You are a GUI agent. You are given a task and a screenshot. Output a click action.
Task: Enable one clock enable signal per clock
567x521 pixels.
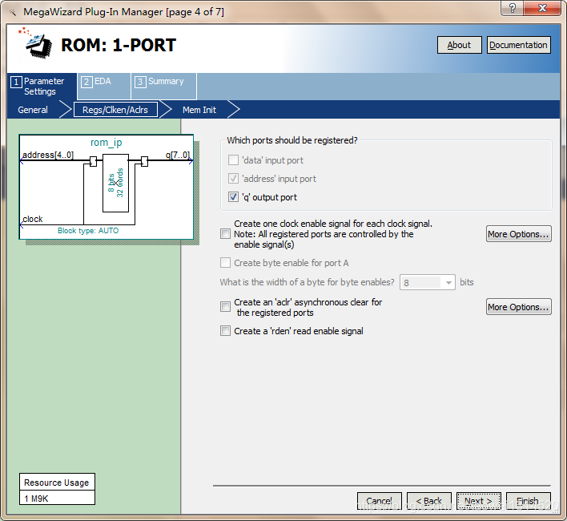pyautogui.click(x=225, y=234)
